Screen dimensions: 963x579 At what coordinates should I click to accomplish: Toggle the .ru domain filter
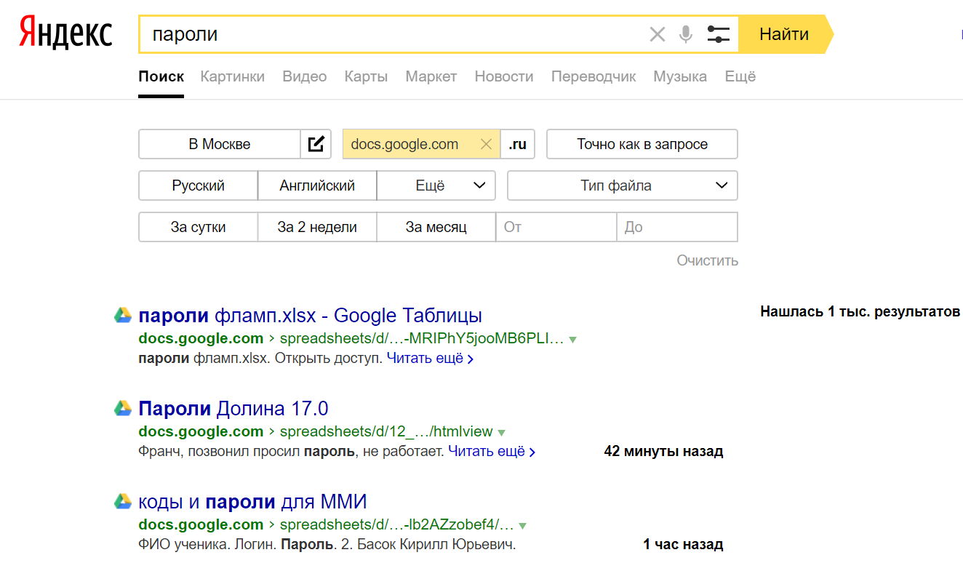point(518,144)
